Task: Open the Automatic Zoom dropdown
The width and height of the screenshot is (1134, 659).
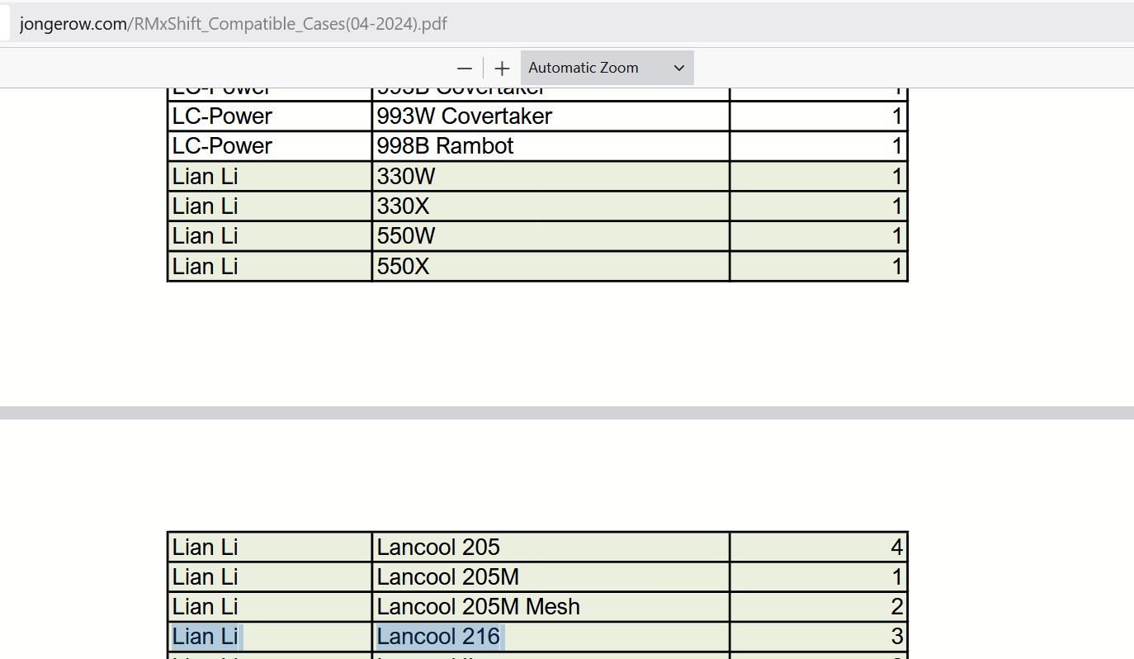Action: point(607,68)
